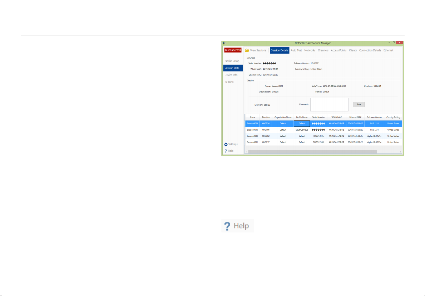Click the horizontal scrollbar thumb below the table
The height and width of the screenshot is (296, 425).
coord(312,152)
